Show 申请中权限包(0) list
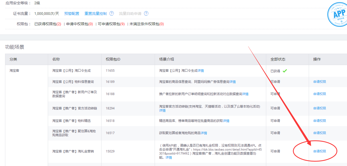This screenshot has height=166, width=347. click(80, 24)
